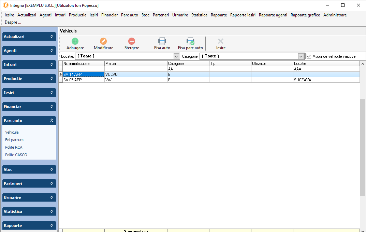Click the red Stergere minus icon
The image size is (366, 232).
pyautogui.click(x=132, y=41)
